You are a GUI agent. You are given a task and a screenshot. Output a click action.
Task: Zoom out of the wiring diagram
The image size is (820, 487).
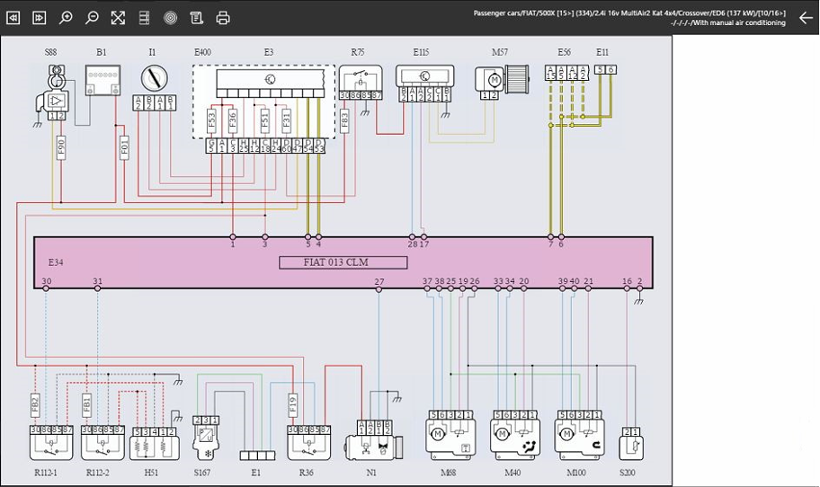92,18
